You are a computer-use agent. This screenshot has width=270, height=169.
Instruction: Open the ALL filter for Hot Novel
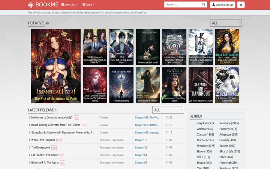[x=226, y=23]
